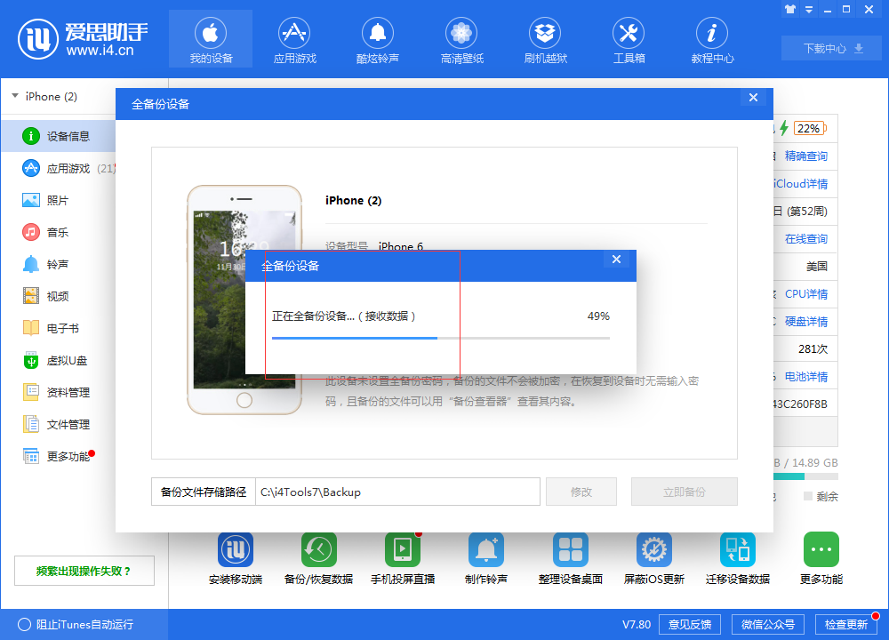Click 整理设备桌面 grid icon
This screenshot has height=640, width=889.
[571, 549]
